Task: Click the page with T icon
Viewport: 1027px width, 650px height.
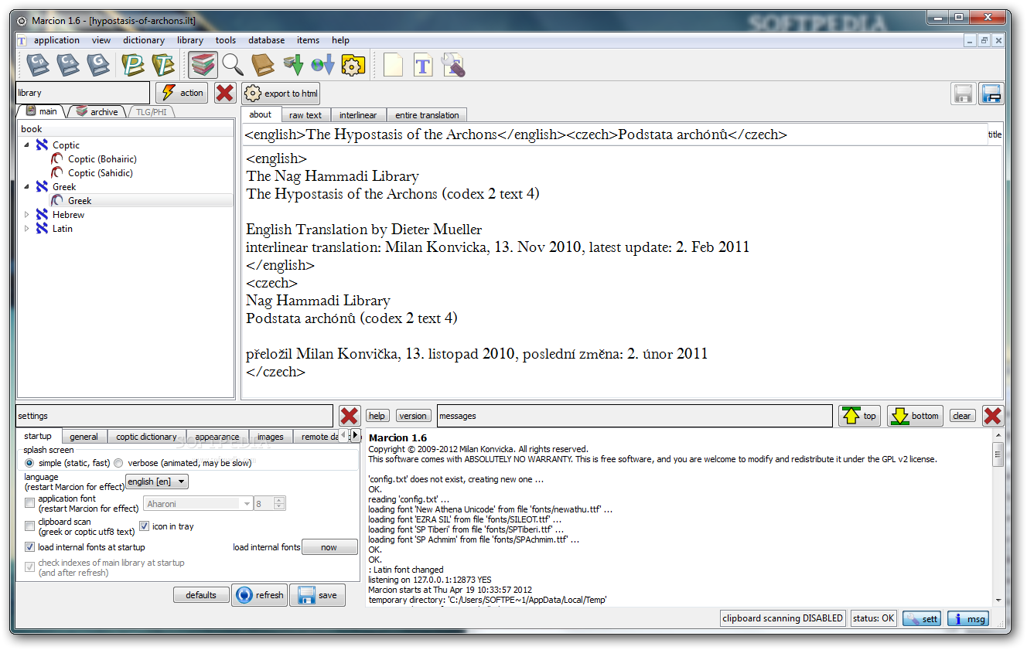Action: point(423,65)
